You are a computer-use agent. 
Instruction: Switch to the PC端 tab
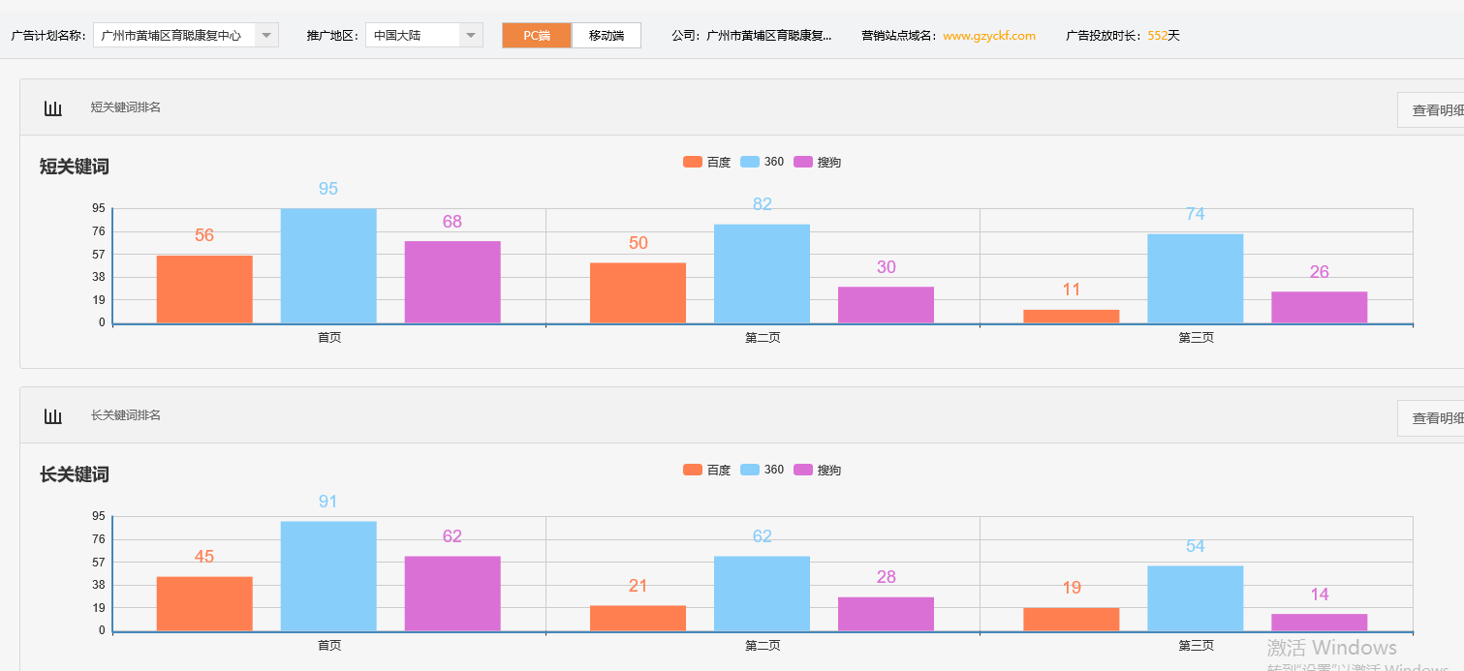(537, 36)
